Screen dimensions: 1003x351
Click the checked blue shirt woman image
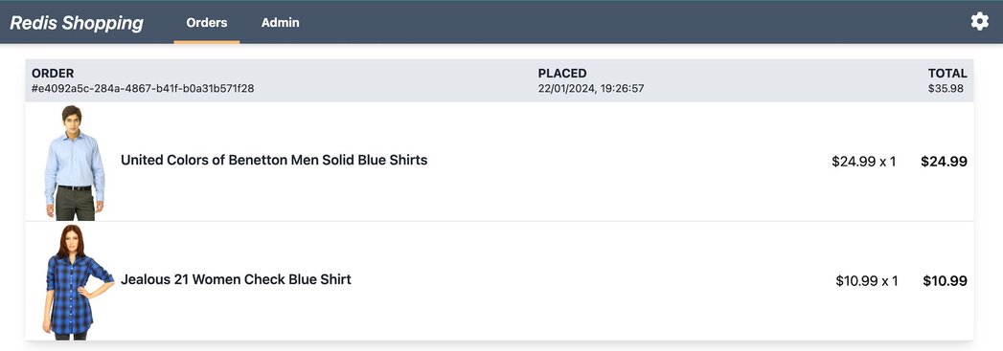click(x=78, y=281)
